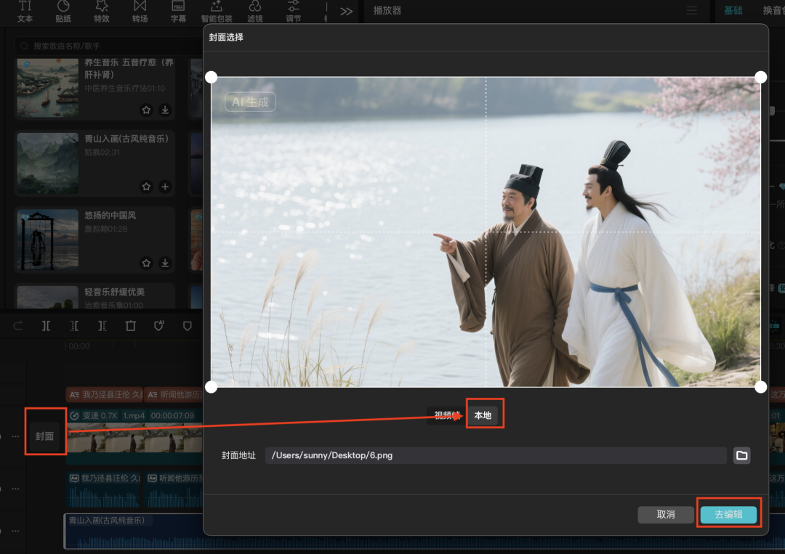The height and width of the screenshot is (554, 785).
Task: Download the 养生音乐 五音疗愈 track
Action: (165, 110)
